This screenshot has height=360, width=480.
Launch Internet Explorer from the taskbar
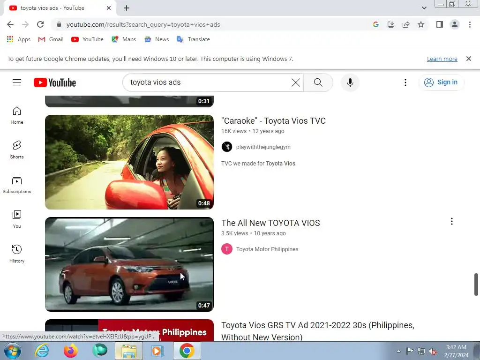click(42, 351)
